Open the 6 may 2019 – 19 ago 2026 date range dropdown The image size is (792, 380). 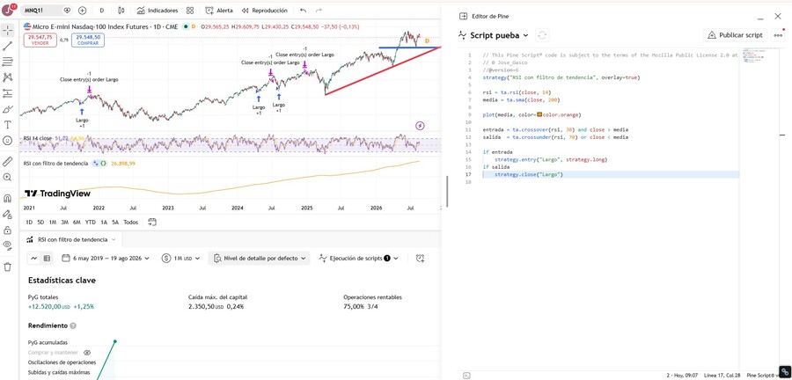(106, 258)
